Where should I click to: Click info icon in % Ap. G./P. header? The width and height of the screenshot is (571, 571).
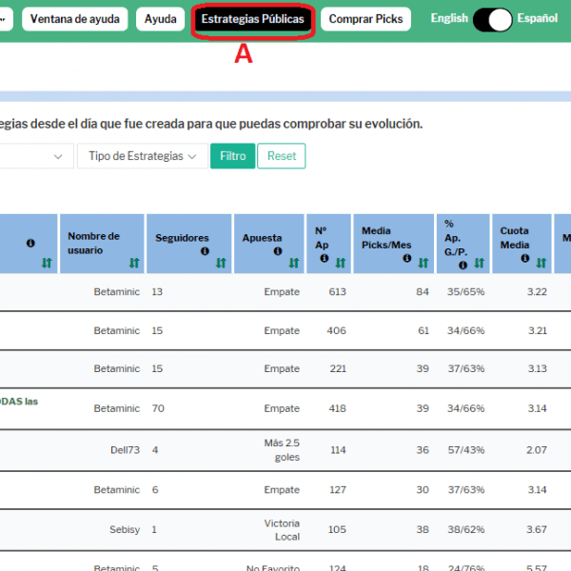pos(463,266)
